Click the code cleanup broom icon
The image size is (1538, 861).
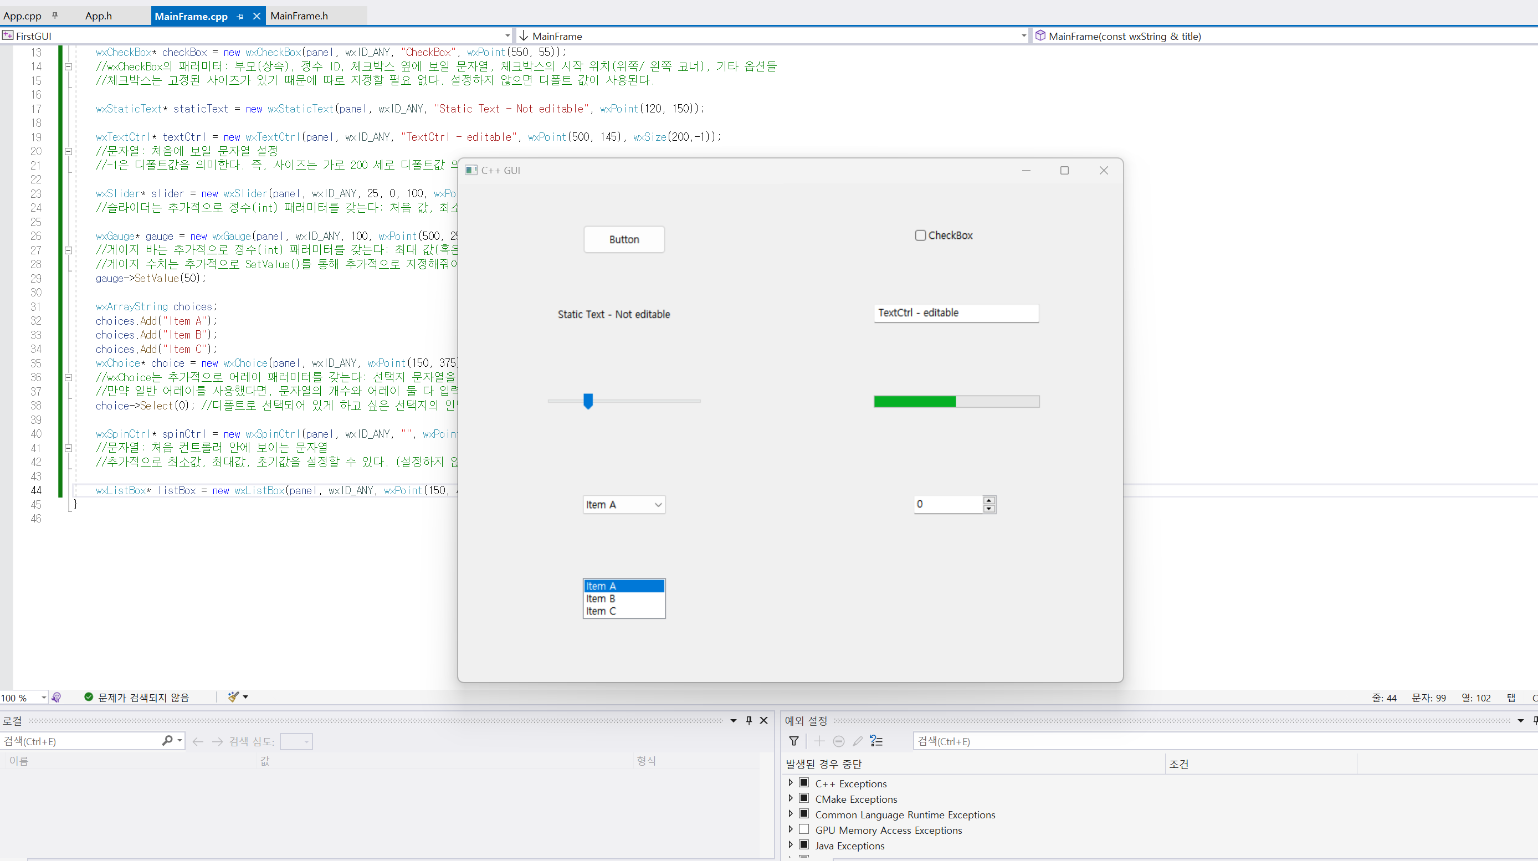[233, 697]
